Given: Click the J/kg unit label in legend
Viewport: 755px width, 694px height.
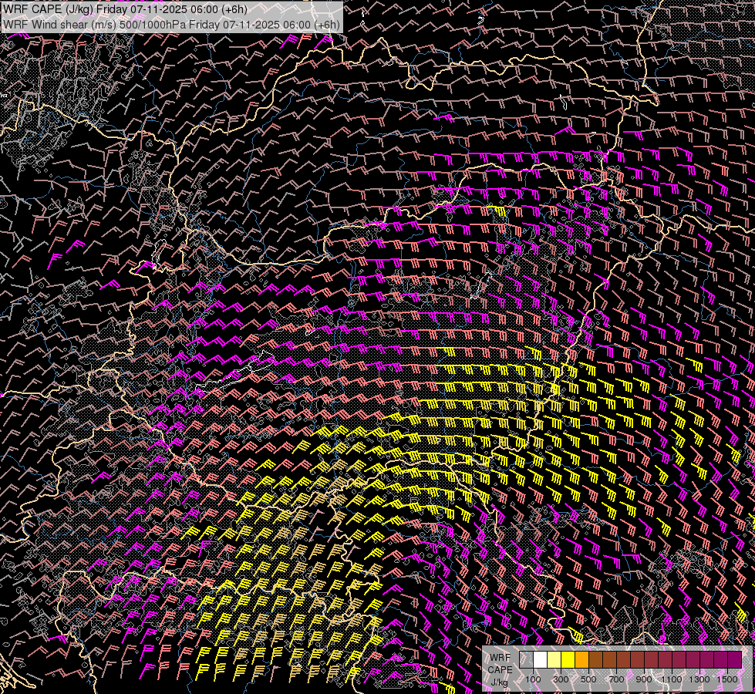Looking at the screenshot, I should point(500,682).
